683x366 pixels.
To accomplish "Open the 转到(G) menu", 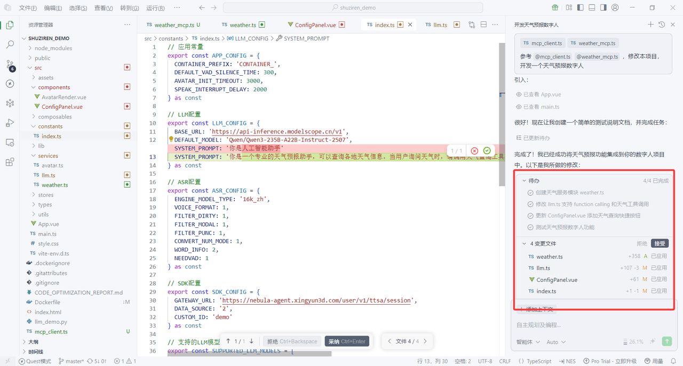I will tap(130, 8).
